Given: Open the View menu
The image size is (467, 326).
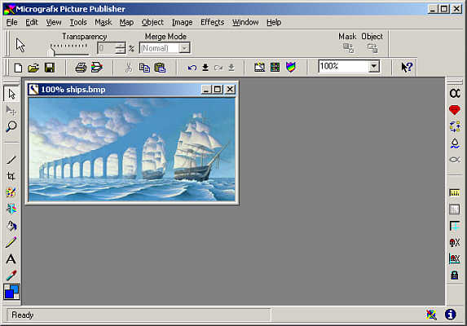Looking at the screenshot, I should tap(54, 22).
